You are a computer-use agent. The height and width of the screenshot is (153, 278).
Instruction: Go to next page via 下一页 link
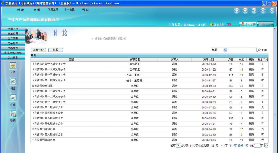[233, 146]
